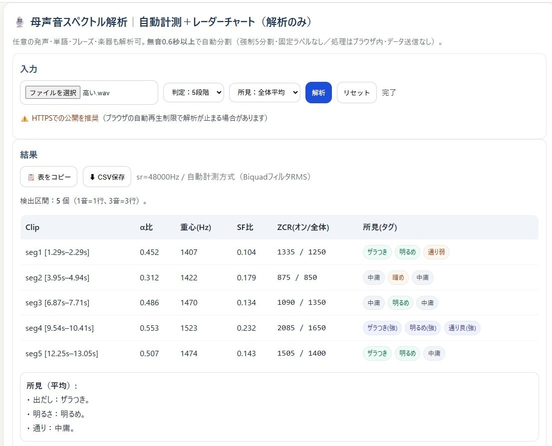Click the 高い.wav file name
Viewport: 552px width, 446px height.
(x=96, y=93)
